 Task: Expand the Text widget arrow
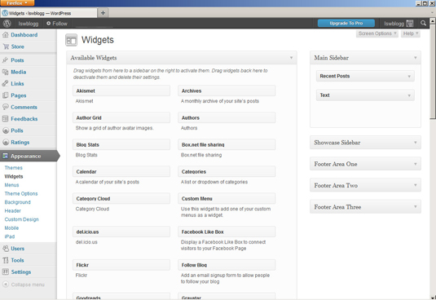pos(409,95)
